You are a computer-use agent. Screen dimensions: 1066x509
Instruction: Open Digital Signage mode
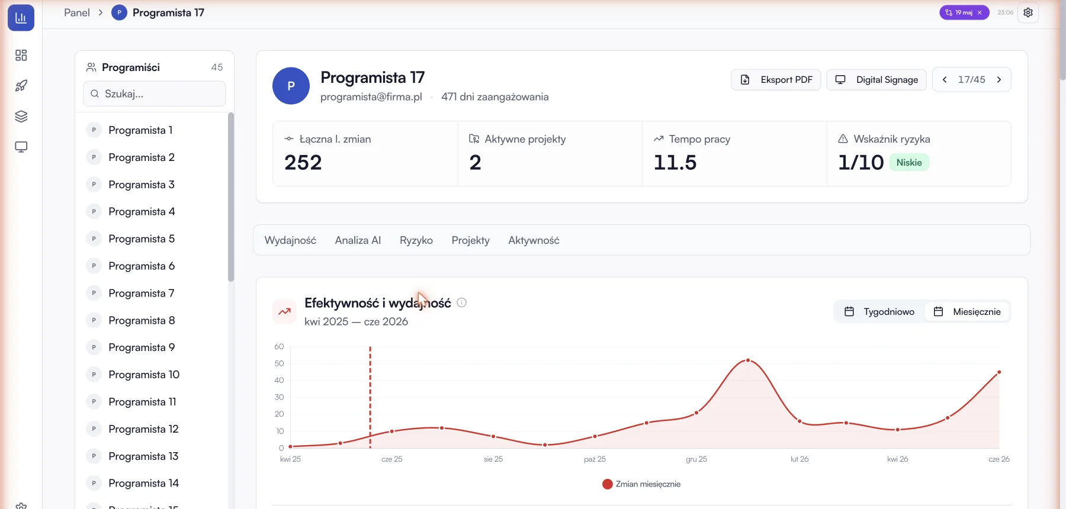[876, 80]
